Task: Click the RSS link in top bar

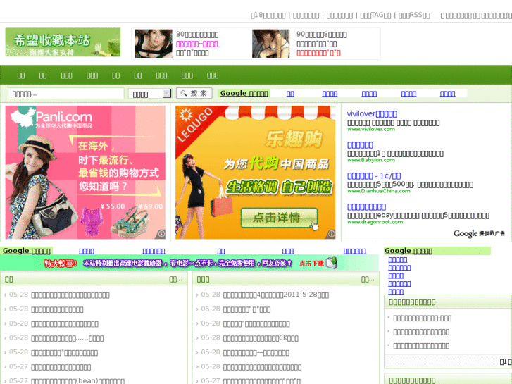Action: point(414,16)
